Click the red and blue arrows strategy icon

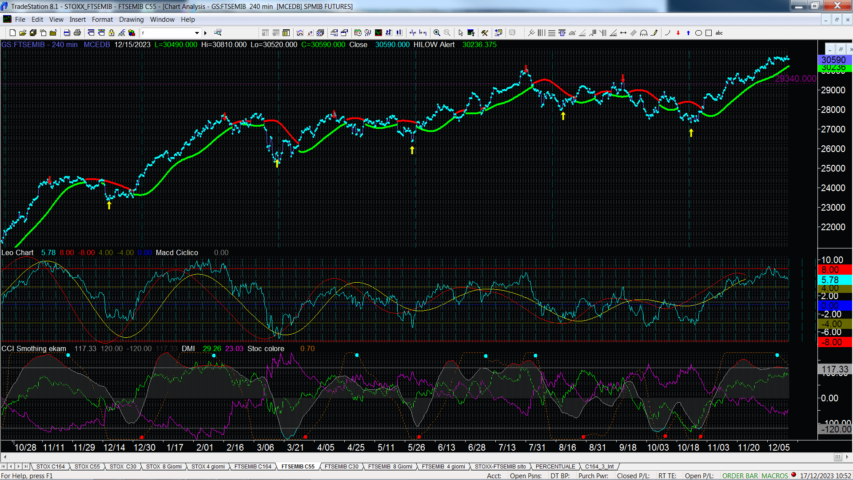310,33
